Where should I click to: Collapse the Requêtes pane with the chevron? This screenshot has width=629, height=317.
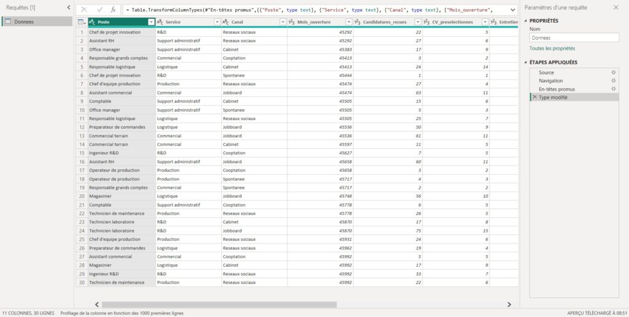coord(68,7)
